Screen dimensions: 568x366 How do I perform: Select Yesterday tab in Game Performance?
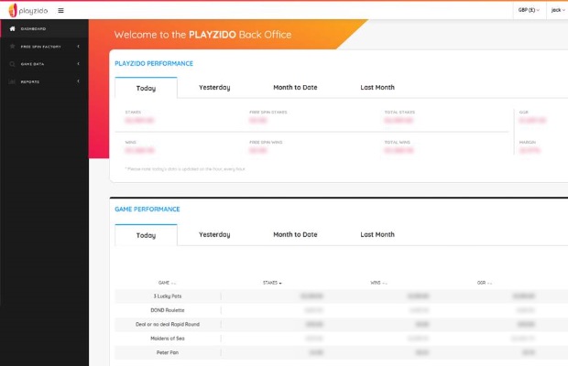pos(214,235)
